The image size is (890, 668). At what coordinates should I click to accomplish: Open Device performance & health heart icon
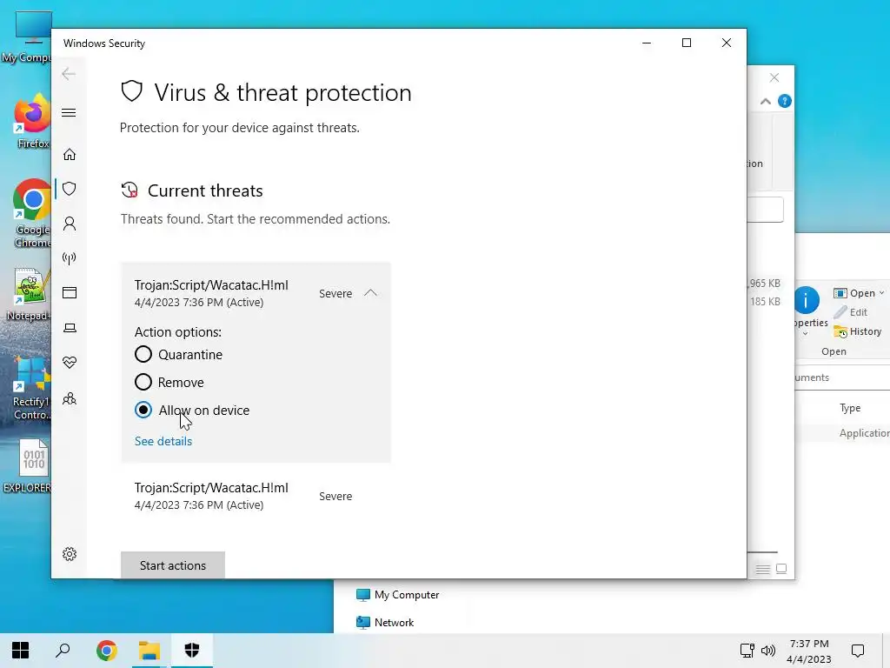(x=70, y=363)
